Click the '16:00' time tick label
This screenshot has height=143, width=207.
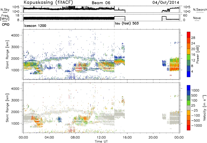click(127, 138)
